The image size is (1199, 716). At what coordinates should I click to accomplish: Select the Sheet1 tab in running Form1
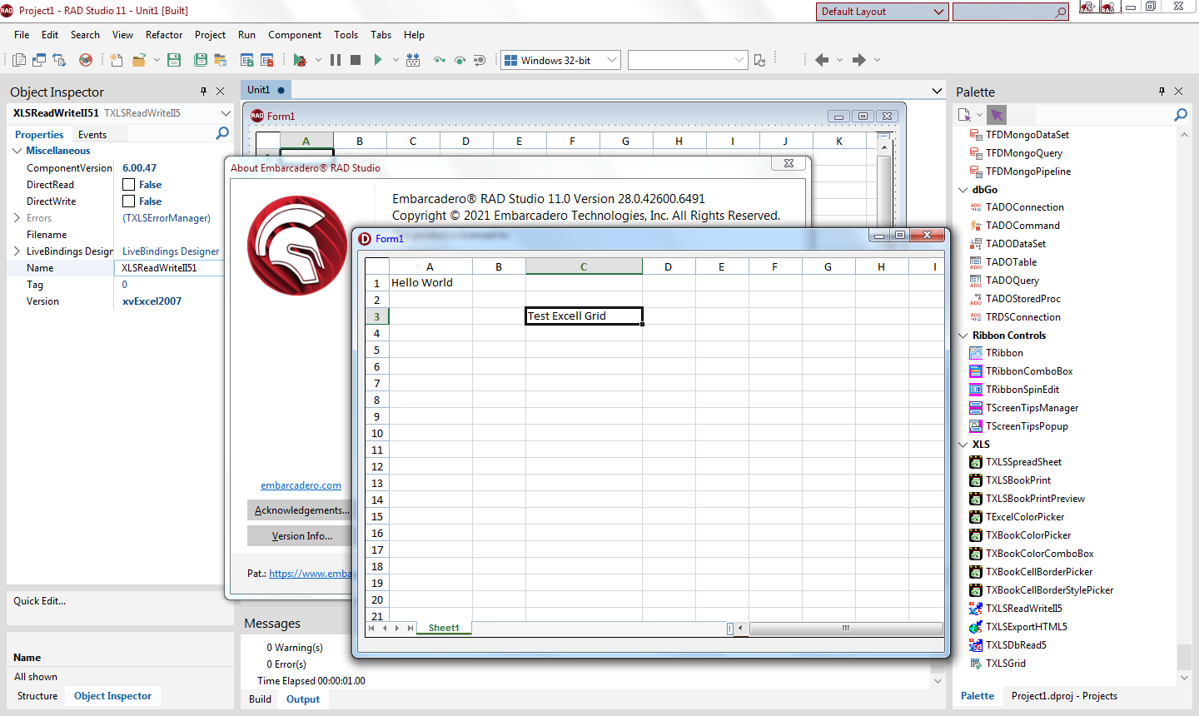(x=444, y=629)
